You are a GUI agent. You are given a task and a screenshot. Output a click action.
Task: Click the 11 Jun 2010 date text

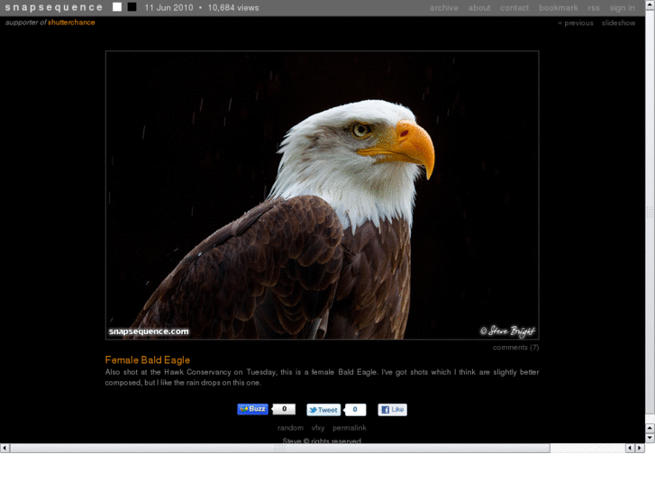[168, 8]
